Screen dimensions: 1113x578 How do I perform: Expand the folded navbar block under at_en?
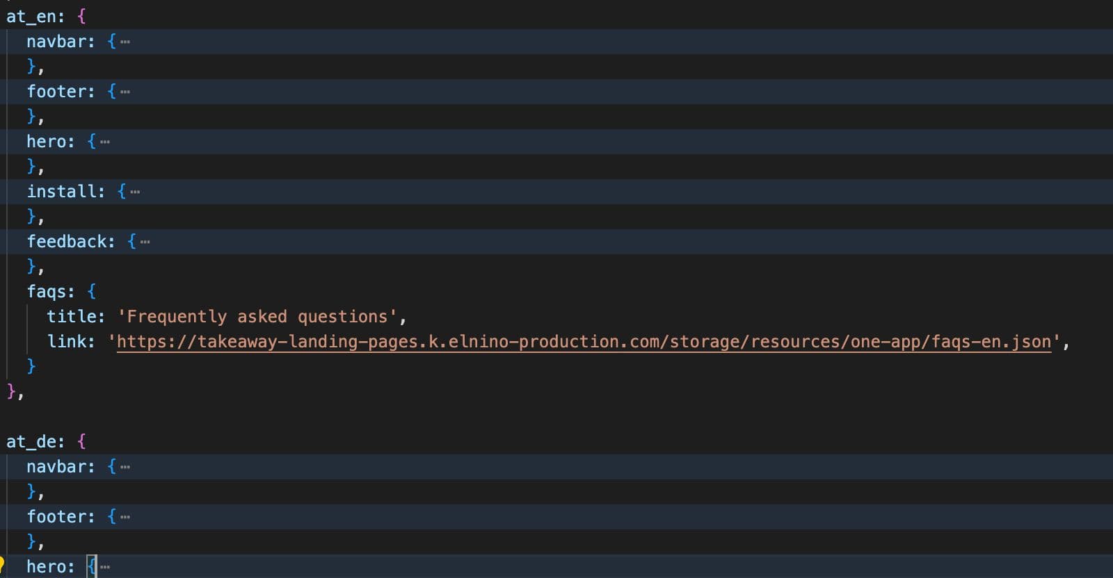pyautogui.click(x=125, y=42)
